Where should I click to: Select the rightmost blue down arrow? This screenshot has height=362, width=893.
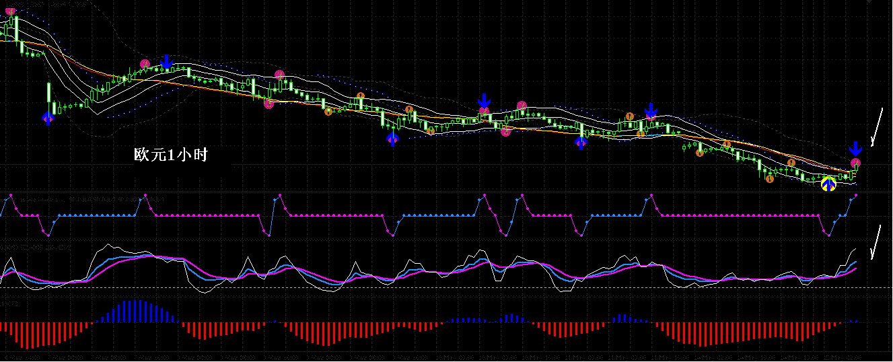coord(855,149)
